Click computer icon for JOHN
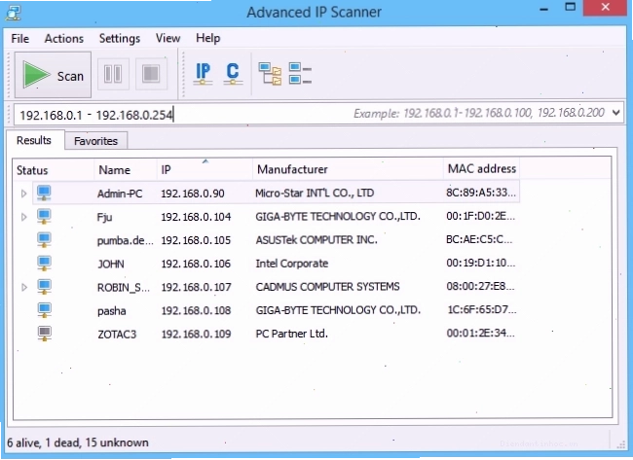Viewport: 633px width, 460px height. pos(44,264)
